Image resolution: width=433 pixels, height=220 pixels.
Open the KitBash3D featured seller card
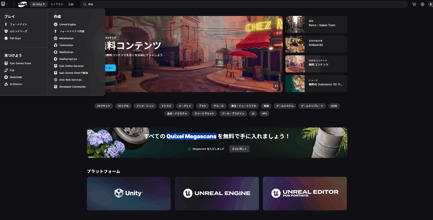[316, 44]
